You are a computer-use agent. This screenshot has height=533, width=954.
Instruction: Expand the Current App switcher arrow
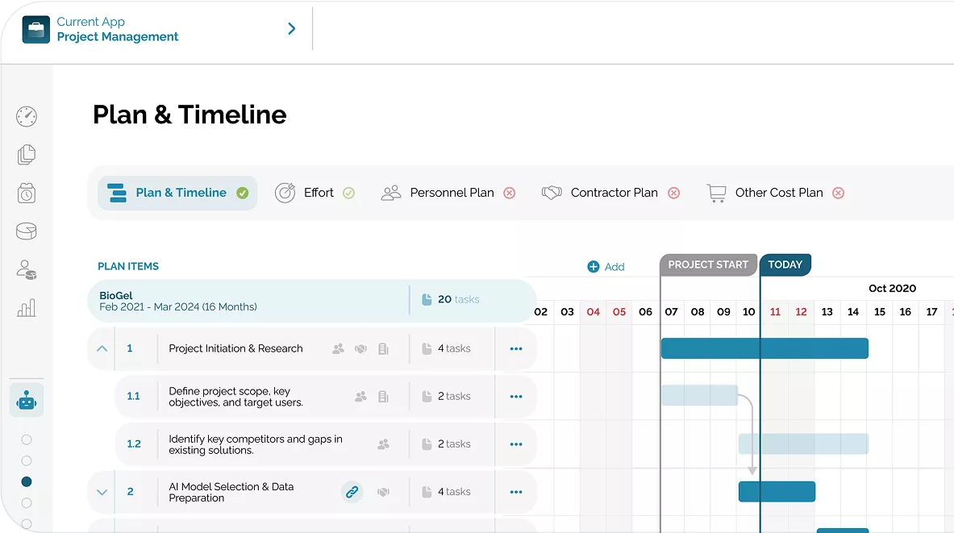[x=291, y=28]
